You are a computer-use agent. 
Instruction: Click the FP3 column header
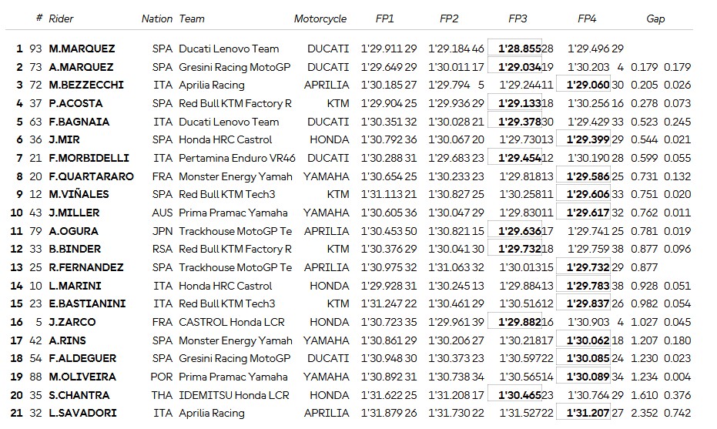(x=518, y=18)
